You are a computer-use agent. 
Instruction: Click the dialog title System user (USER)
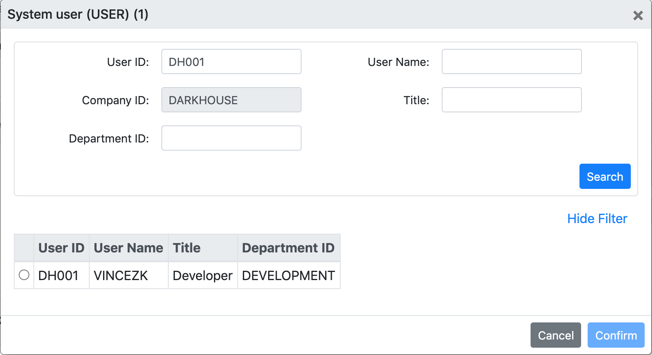pos(78,14)
